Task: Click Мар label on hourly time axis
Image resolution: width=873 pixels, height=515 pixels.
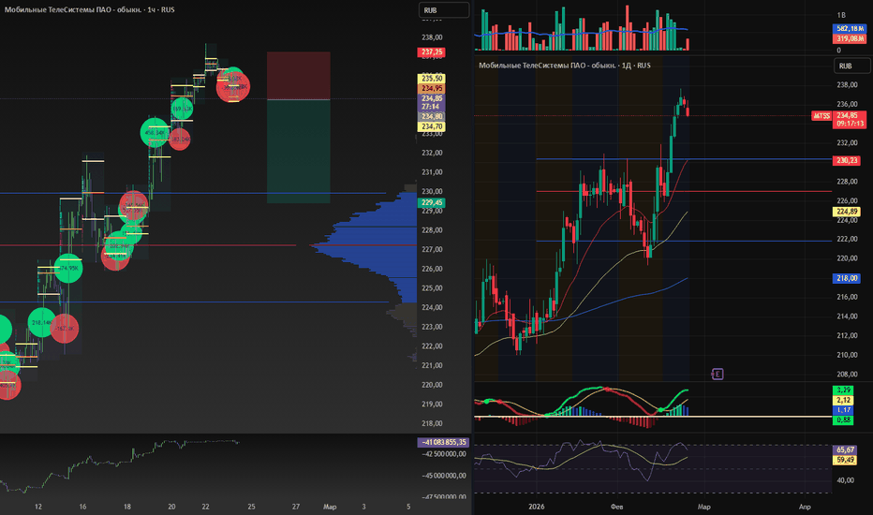Action: click(x=330, y=507)
